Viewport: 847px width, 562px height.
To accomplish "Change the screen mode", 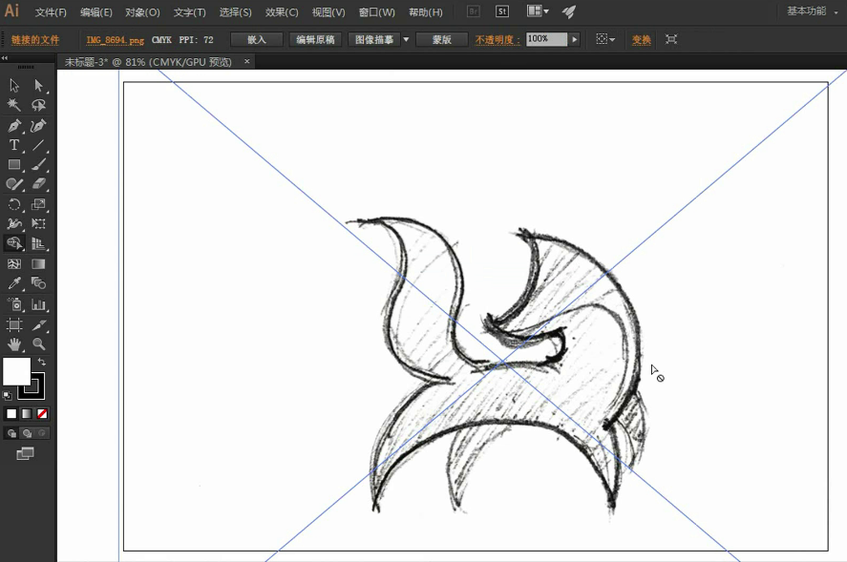I will point(25,453).
